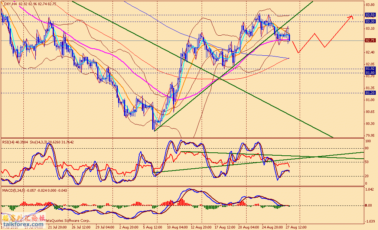378x230 pixels.
Task: Click the RSI(14) Sto(14,3,3) indicator label
Action: pyautogui.click(x=38, y=142)
